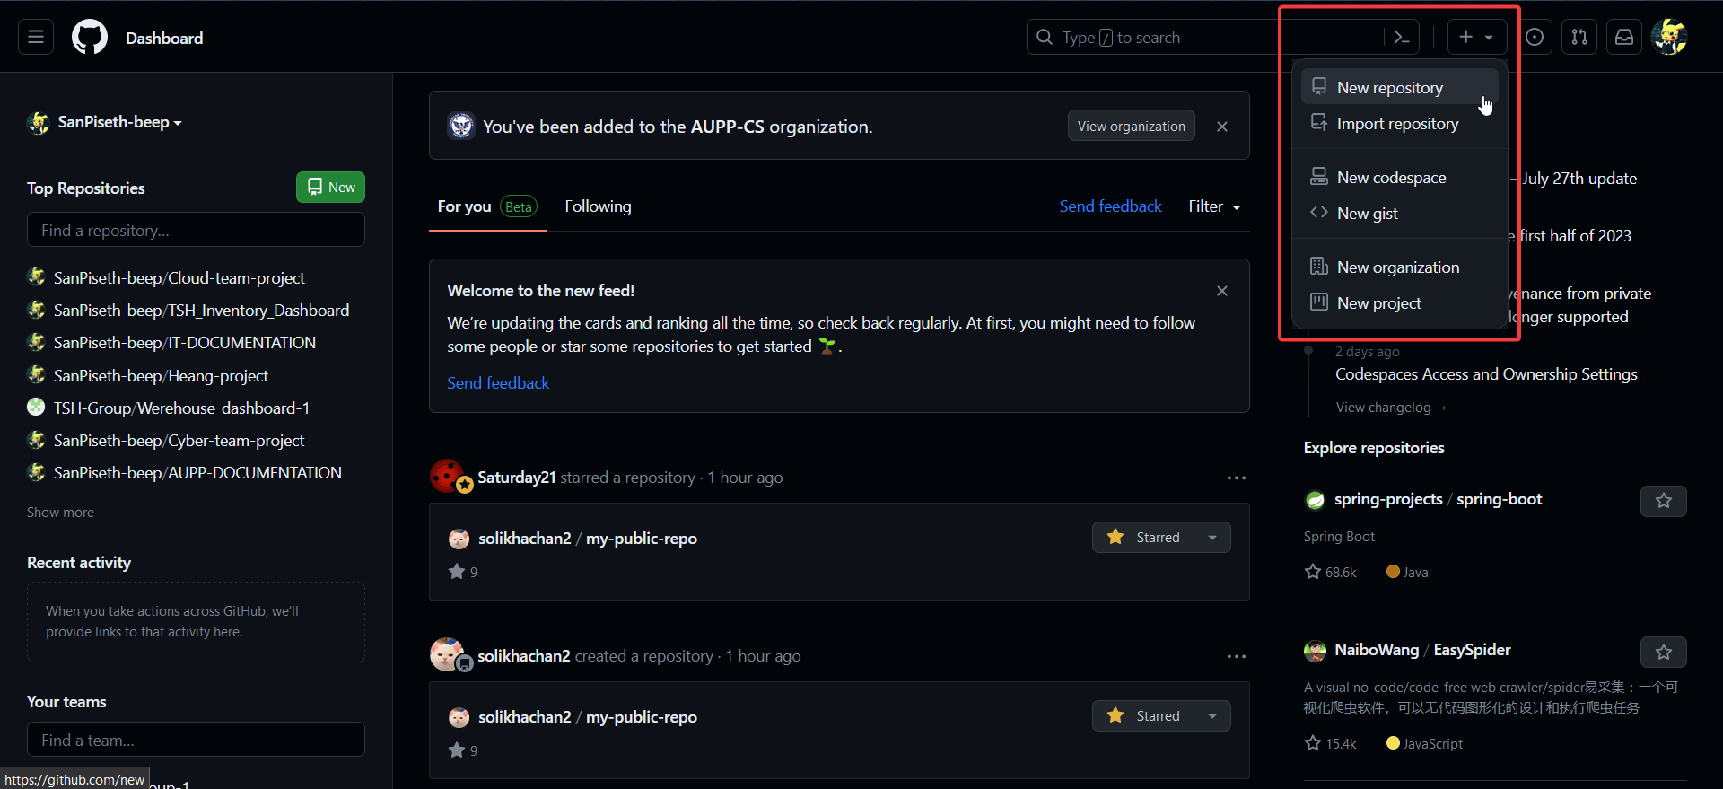Select New organization from menu
1723x789 pixels.
(1399, 267)
